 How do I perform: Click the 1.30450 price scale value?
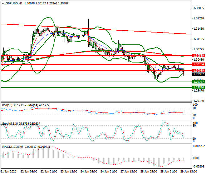pyautogui.click(x=199, y=60)
